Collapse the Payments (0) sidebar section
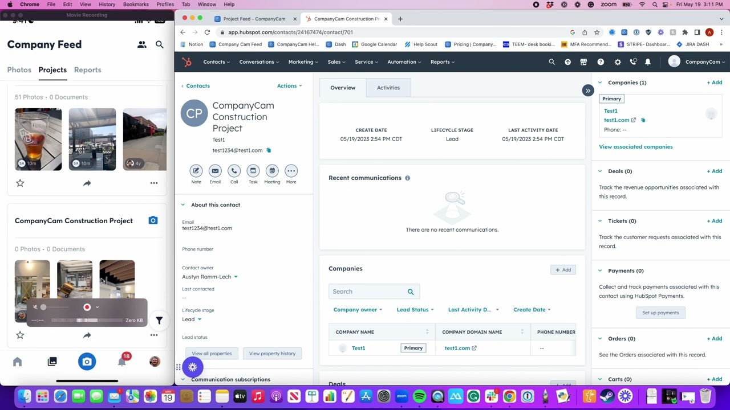The image size is (730, 410). 599,271
